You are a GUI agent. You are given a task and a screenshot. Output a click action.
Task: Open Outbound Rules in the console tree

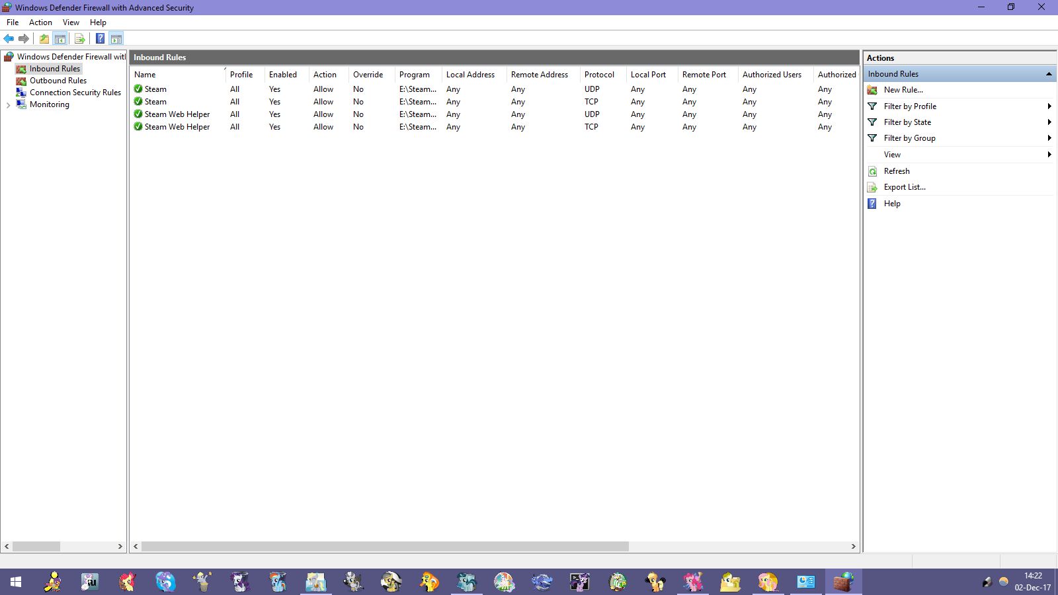[x=58, y=81]
